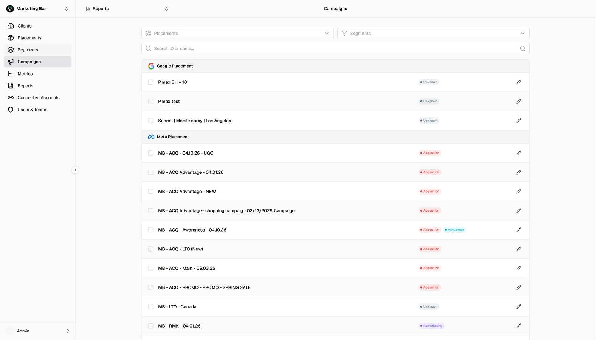Open the Reports selector in the top bar

coord(127,9)
